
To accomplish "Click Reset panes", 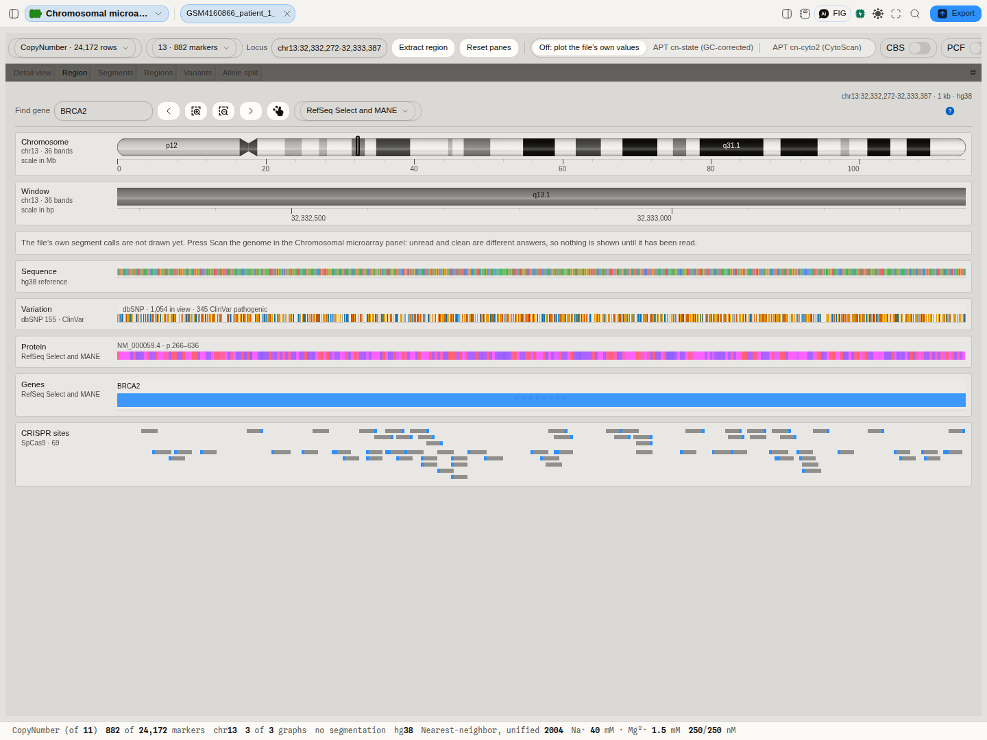I will click(489, 48).
